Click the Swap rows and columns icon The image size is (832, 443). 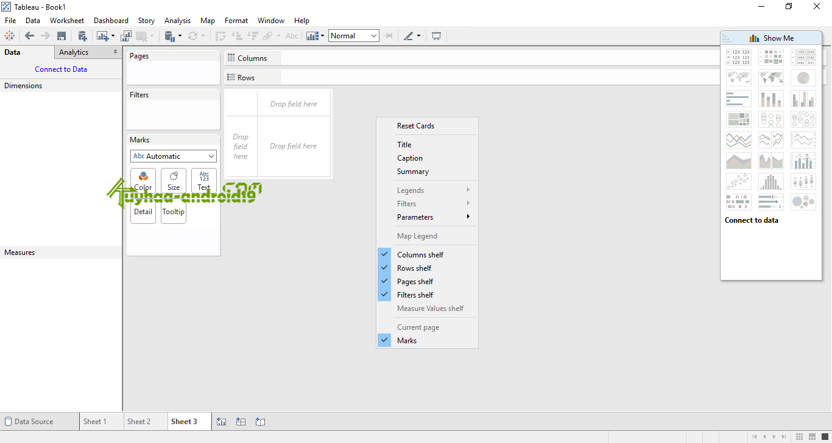click(x=220, y=36)
